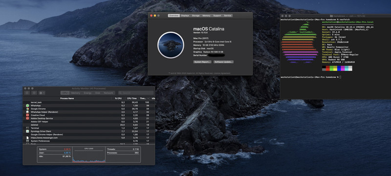
Task: Click the Synology Drive Client icon
Action: pos(27,131)
